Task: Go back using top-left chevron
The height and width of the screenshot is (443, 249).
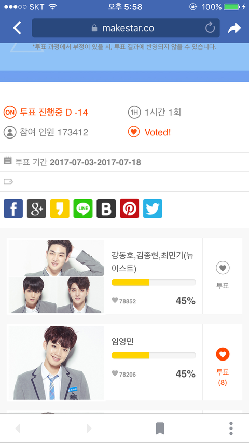Action: coord(17,28)
